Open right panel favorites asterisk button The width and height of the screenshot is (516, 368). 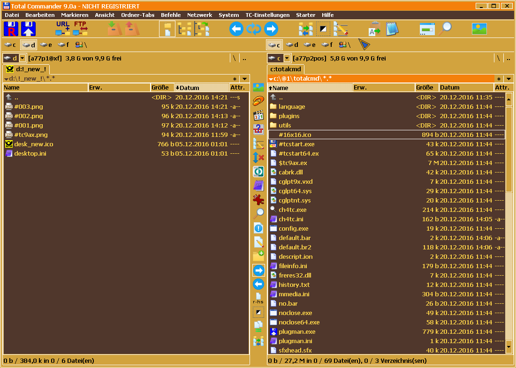pos(499,79)
